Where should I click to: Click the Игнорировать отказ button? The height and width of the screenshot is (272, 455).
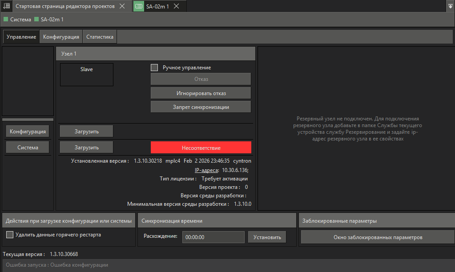pyautogui.click(x=201, y=93)
